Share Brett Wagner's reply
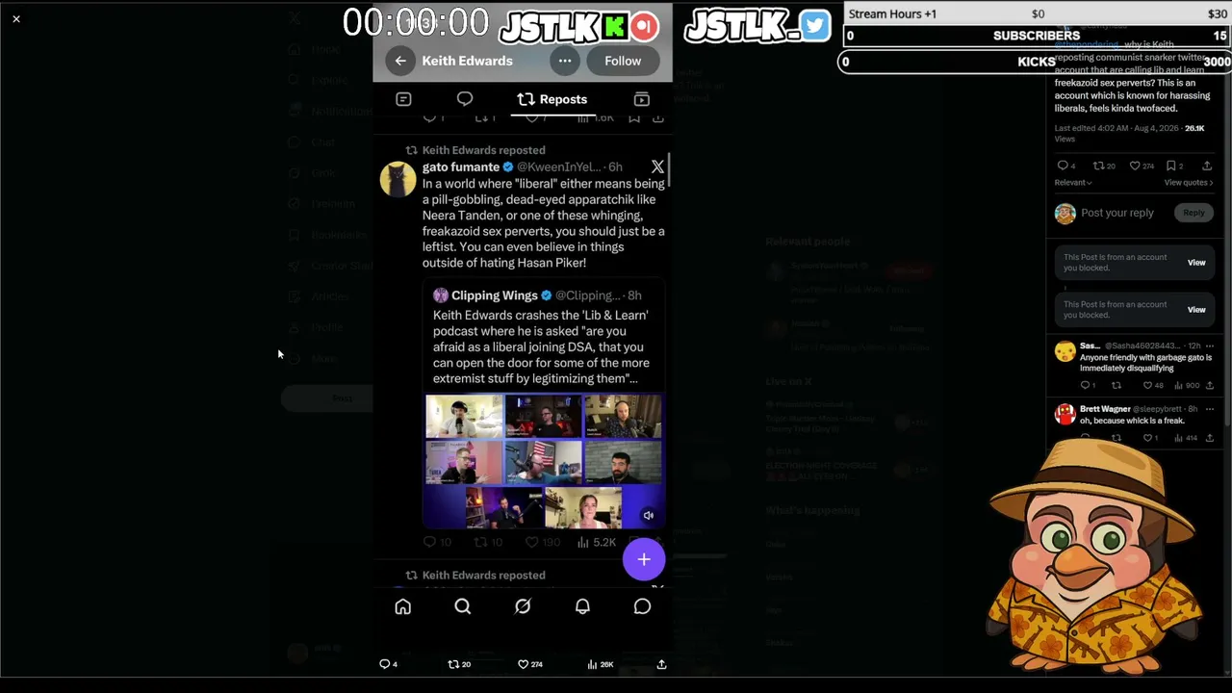Image resolution: width=1232 pixels, height=693 pixels. point(1210,438)
